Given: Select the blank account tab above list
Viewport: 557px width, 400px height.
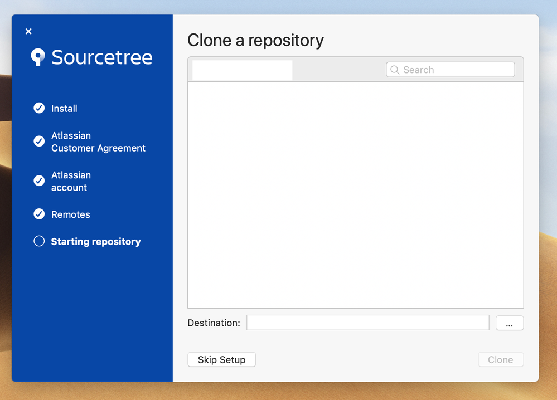Looking at the screenshot, I should coord(243,70).
